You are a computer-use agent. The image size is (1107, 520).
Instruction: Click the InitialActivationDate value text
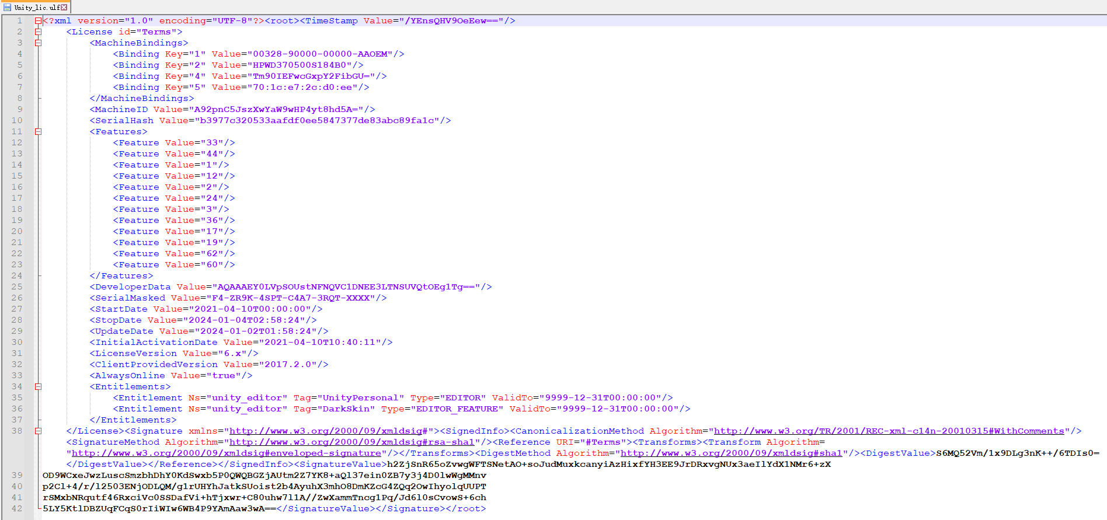pos(320,342)
